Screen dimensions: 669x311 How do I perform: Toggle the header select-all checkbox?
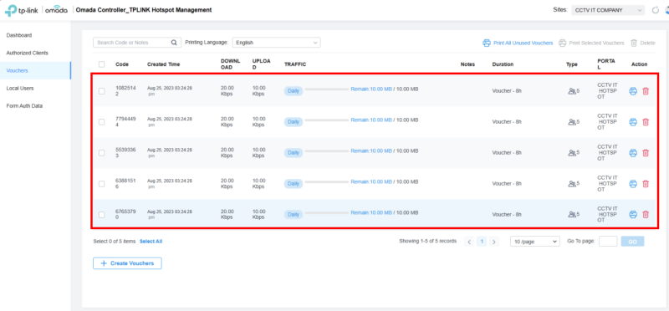[x=101, y=64]
